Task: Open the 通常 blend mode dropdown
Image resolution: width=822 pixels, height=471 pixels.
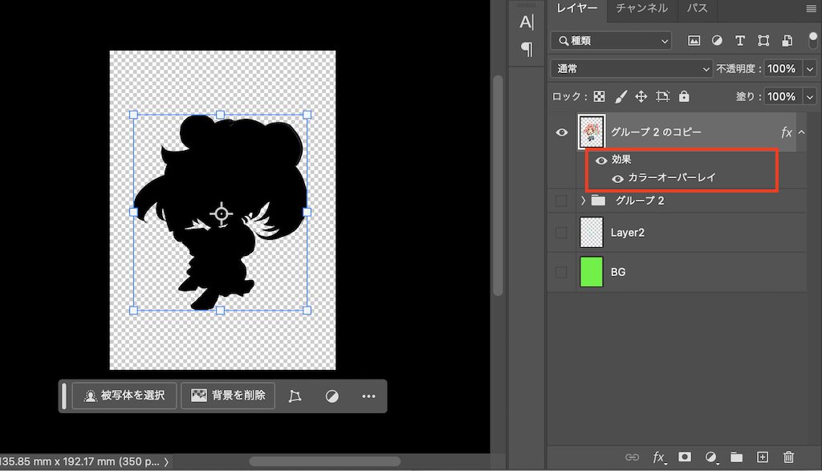Action: click(631, 69)
